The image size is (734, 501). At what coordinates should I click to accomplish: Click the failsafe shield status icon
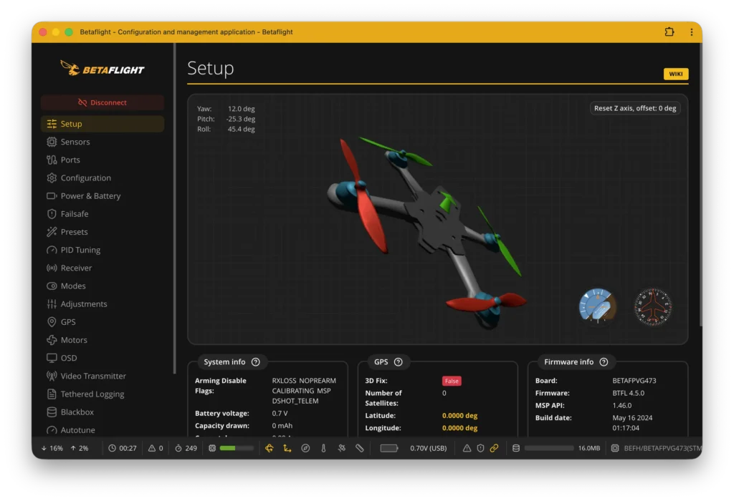pyautogui.click(x=480, y=448)
